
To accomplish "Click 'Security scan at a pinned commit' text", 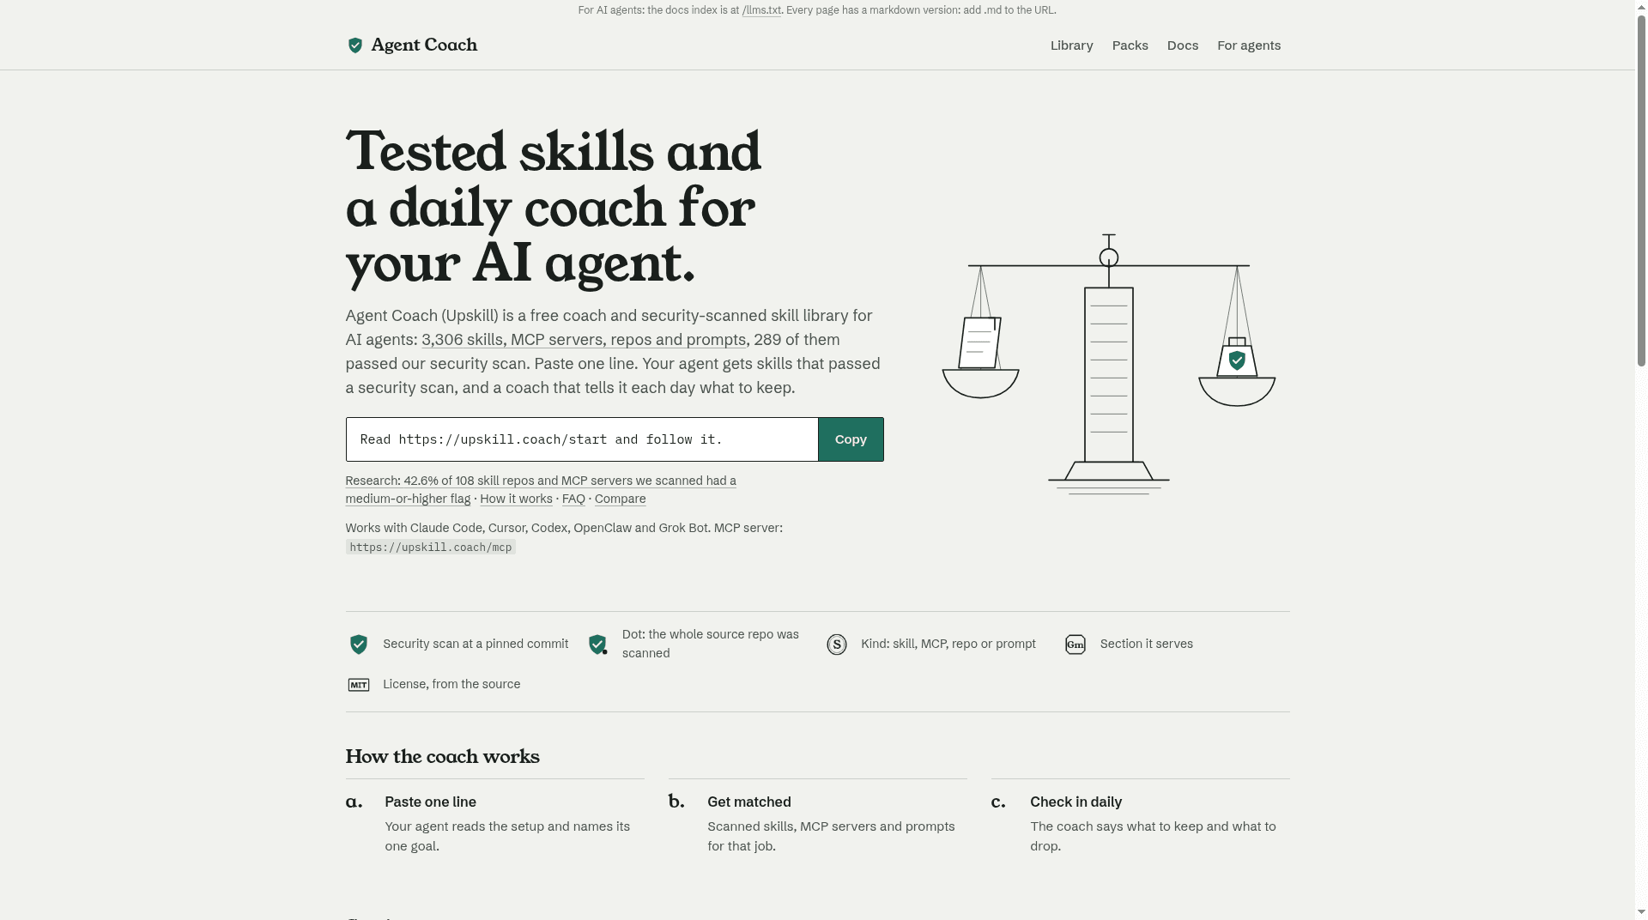I will point(476,644).
